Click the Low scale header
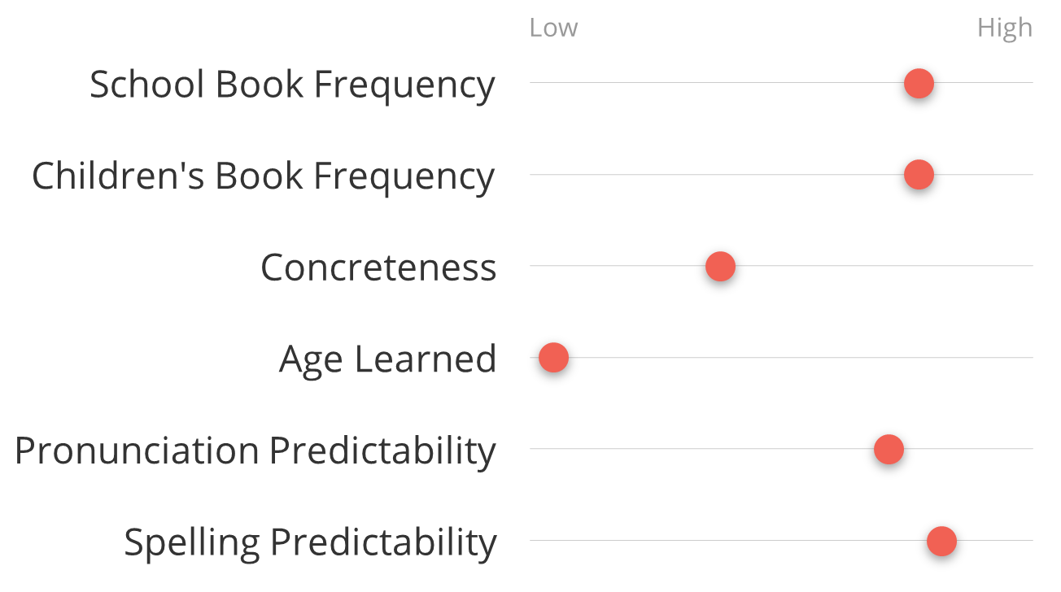 pyautogui.click(x=553, y=28)
